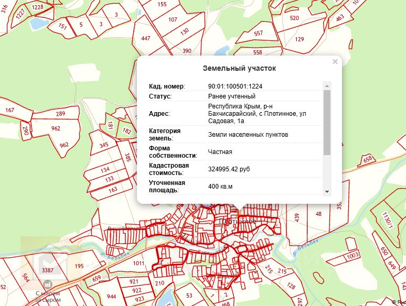
Task: Click the Кад. номер label
Action: (167, 86)
